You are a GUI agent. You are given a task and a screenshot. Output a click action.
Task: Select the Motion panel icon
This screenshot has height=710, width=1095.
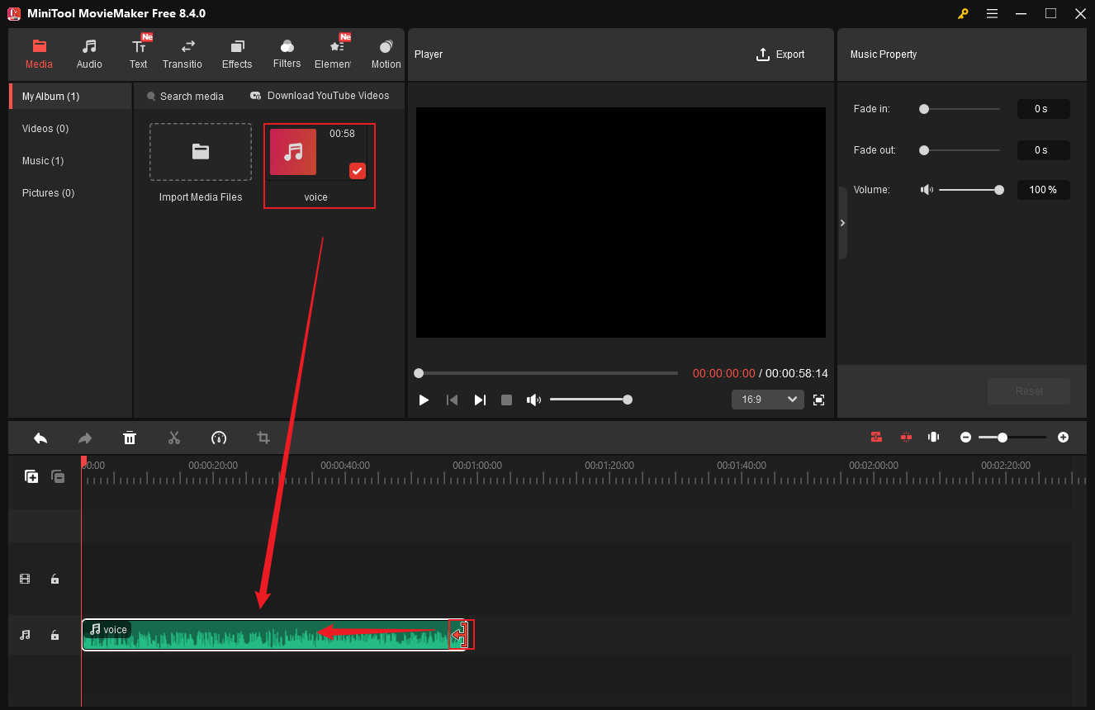click(385, 54)
